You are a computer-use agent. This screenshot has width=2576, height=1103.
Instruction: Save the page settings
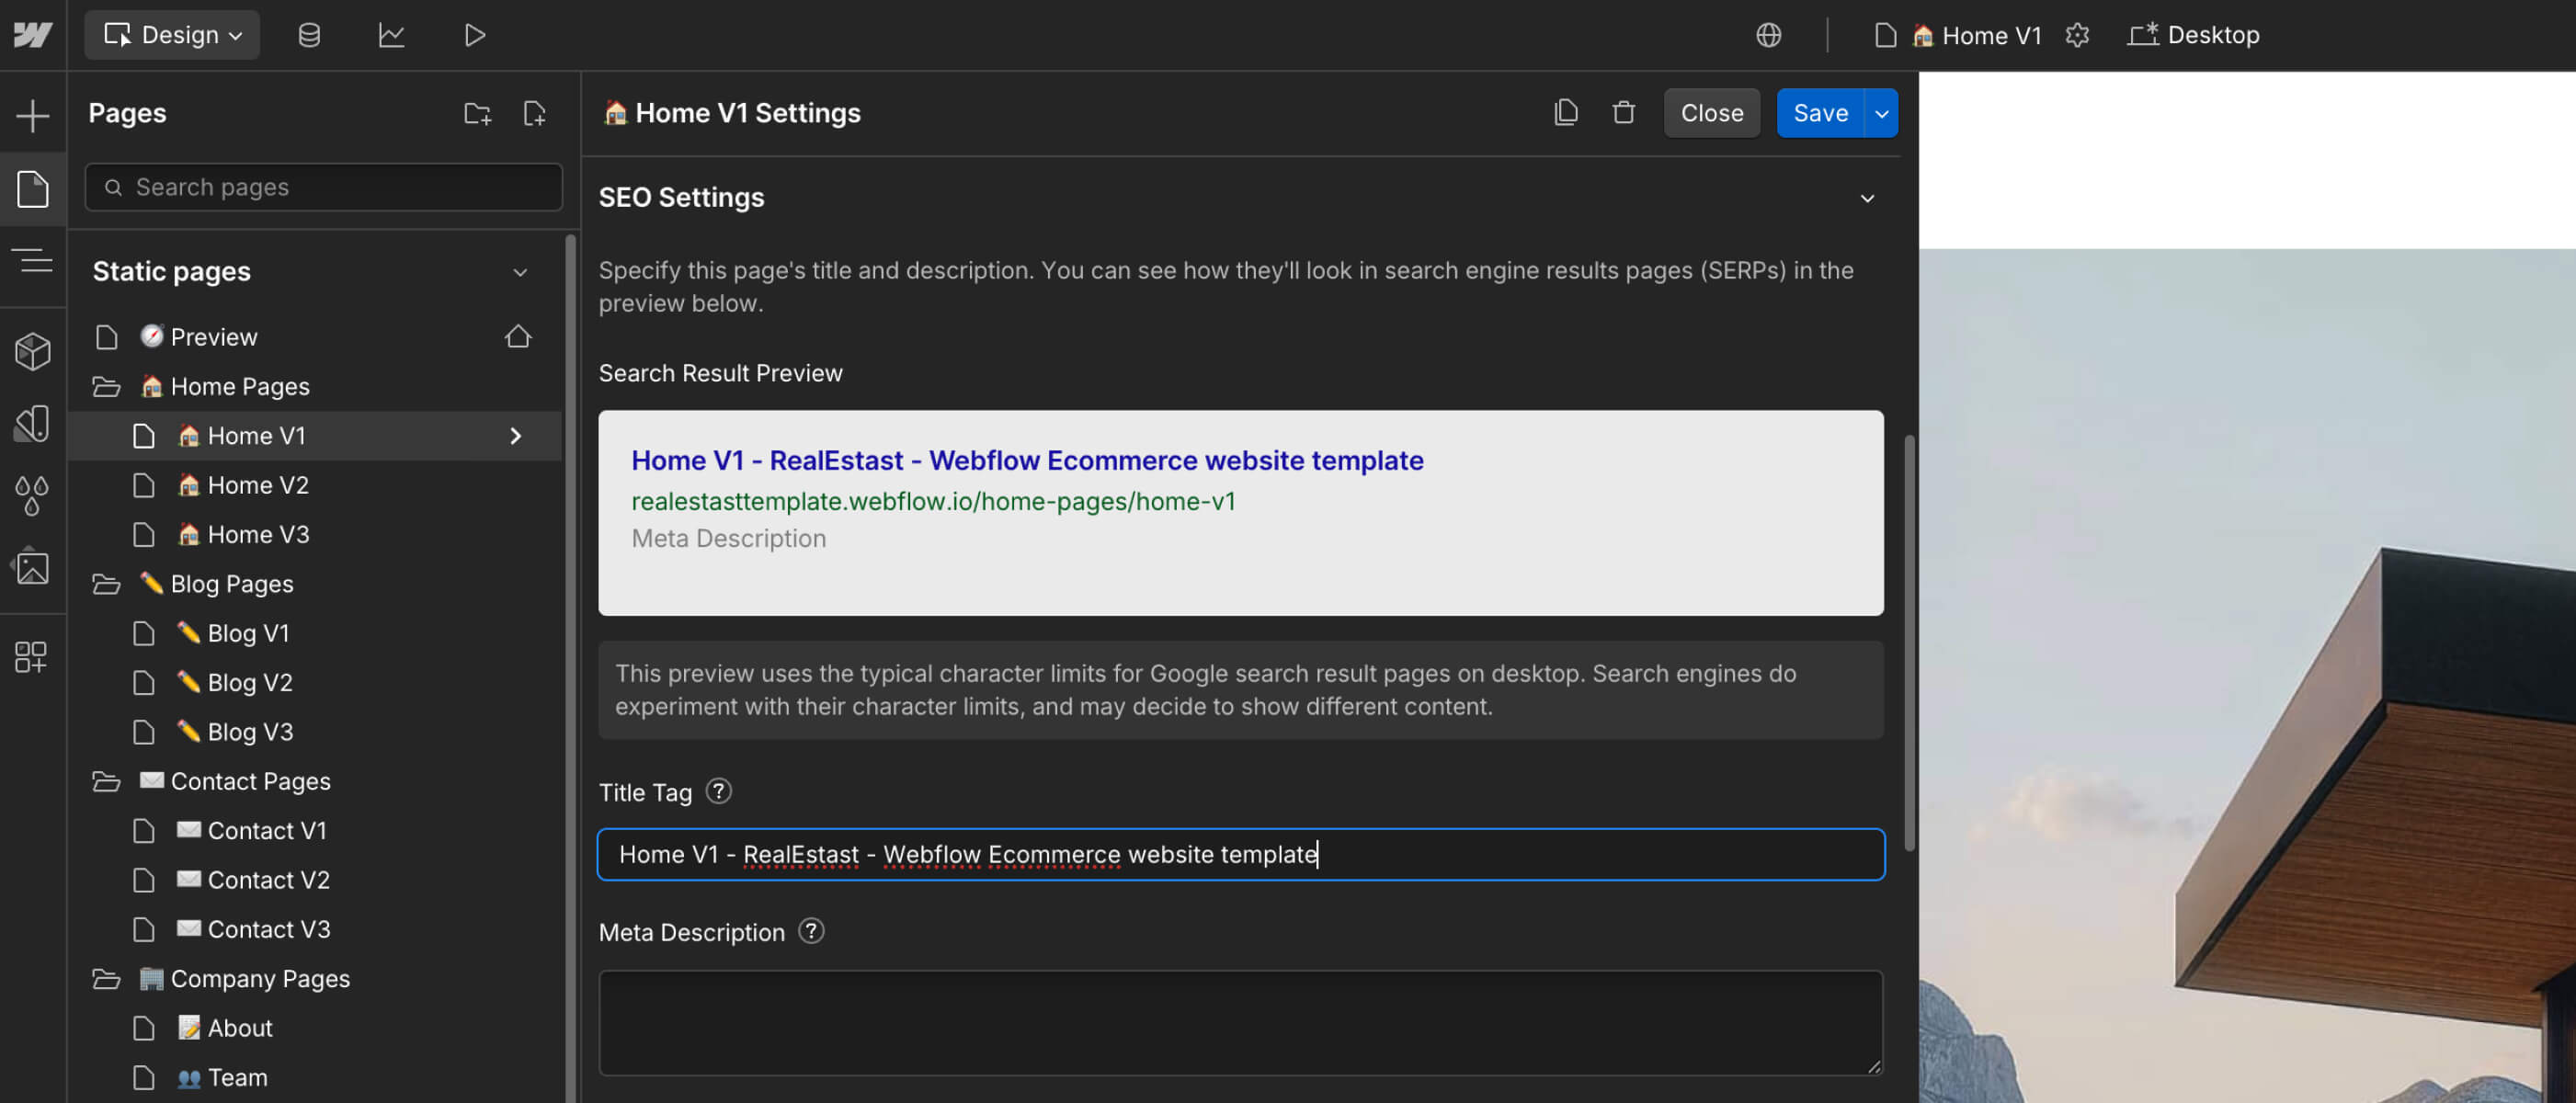click(1820, 112)
